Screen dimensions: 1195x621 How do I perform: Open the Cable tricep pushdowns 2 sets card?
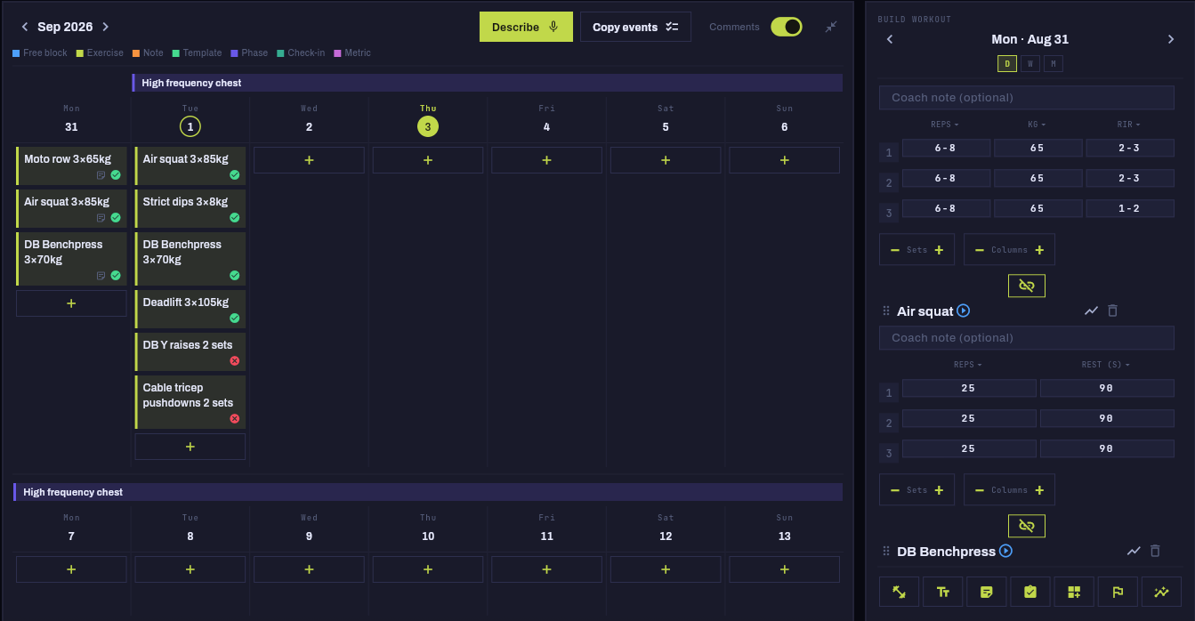190,402
